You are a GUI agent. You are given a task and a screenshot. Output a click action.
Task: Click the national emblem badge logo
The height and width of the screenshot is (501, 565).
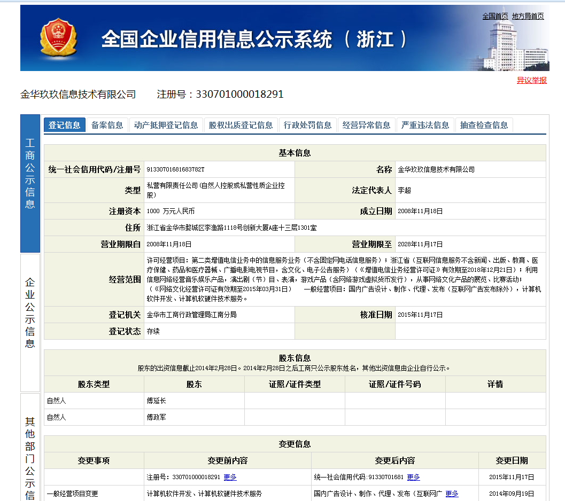point(58,37)
